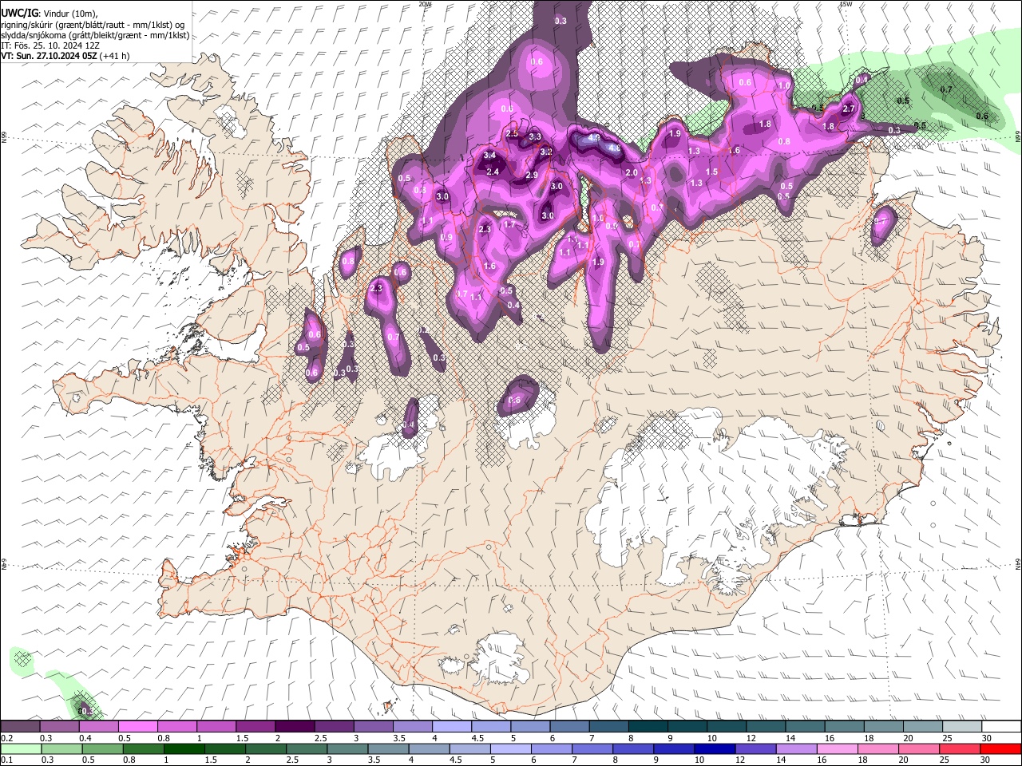Select the deep navy 10–12 rain legend swatch
Screen dimensions: 1022x766
pos(715,748)
